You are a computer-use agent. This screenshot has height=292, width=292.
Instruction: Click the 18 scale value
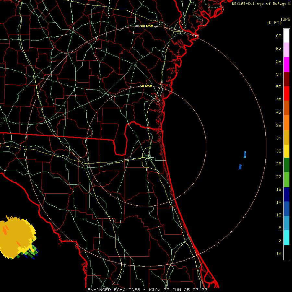[x=279, y=189]
